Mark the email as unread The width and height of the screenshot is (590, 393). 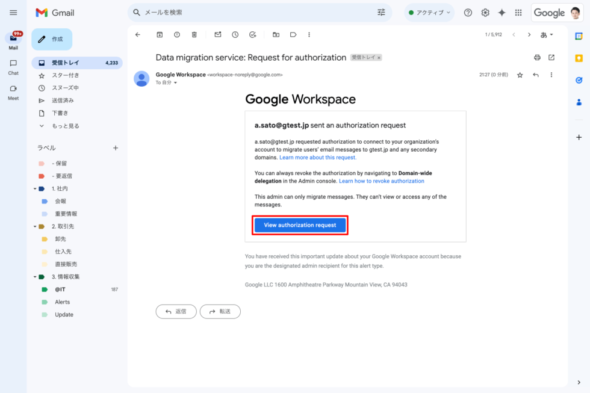217,34
